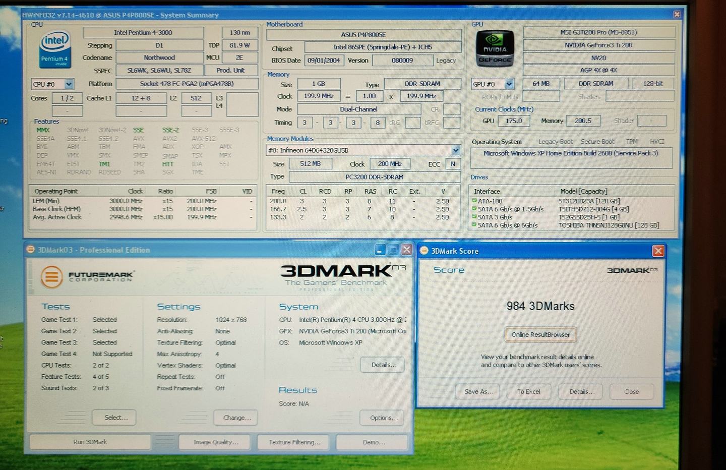Click the memory Mode Dual-Channel field

click(x=359, y=109)
